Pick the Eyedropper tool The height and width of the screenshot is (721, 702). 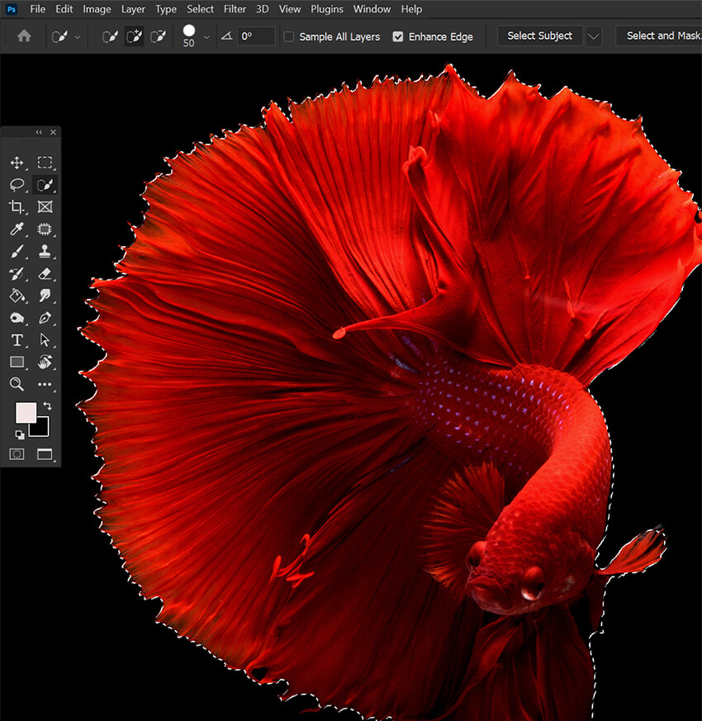point(17,230)
